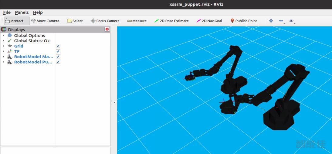
Task: Uncheck the Grid display checkbox
Action: tap(58, 46)
